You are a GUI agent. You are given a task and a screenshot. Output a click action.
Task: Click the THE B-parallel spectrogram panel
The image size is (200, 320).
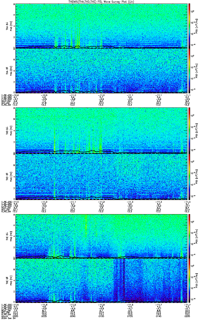tap(101, 280)
